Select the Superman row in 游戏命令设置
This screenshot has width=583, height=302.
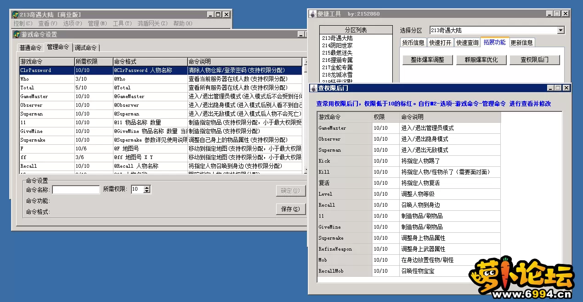point(161,114)
